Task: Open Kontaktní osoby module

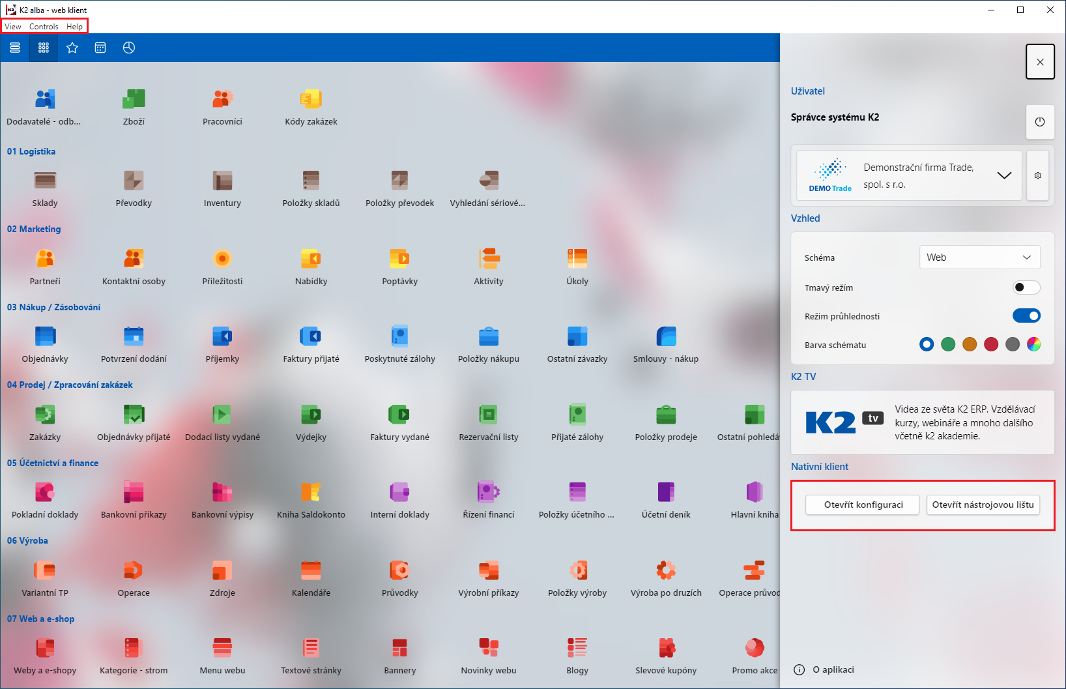Action: (134, 259)
